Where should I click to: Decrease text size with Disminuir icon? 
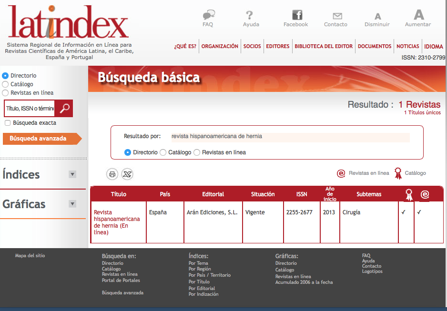378,16
